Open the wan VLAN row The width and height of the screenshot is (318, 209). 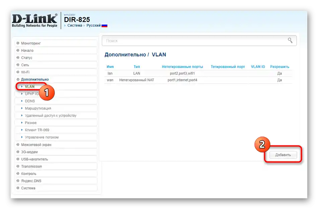tap(198, 80)
